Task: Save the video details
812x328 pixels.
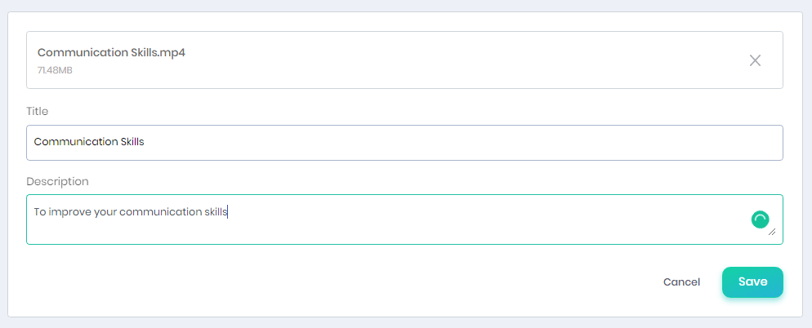Action: [x=752, y=282]
